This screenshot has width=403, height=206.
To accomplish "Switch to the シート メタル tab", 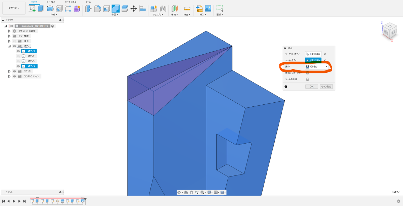I will pos(71,2).
